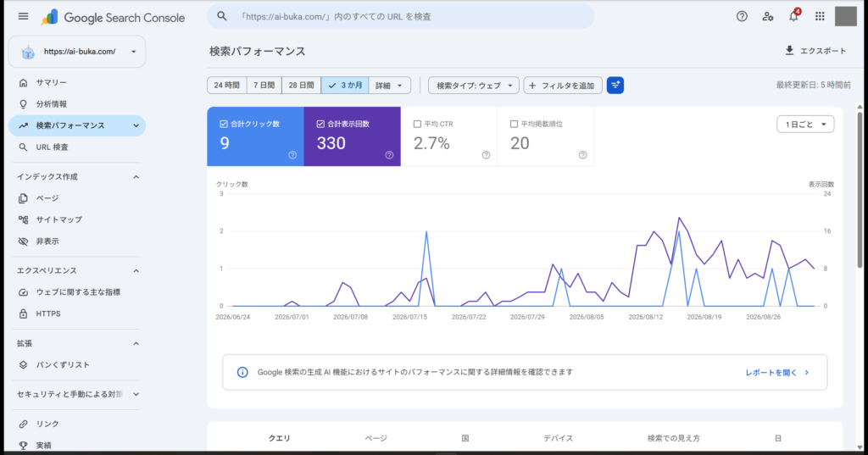The height and width of the screenshot is (455, 868).
Task: Open the account avatar
Action: (845, 17)
